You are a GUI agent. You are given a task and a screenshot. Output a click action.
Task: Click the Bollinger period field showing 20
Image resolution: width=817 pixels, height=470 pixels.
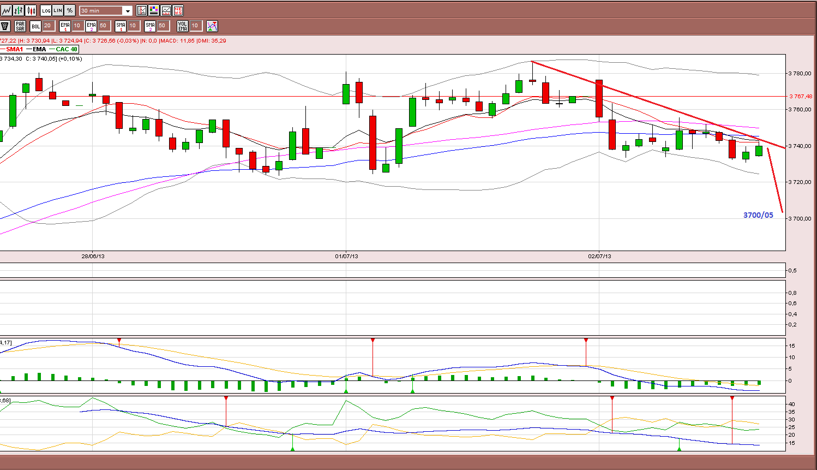(48, 26)
